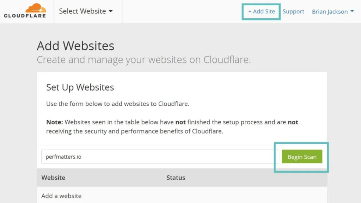Click the first bold 'not' in the Note
Image resolution: width=361 pixels, height=203 pixels.
180,122
